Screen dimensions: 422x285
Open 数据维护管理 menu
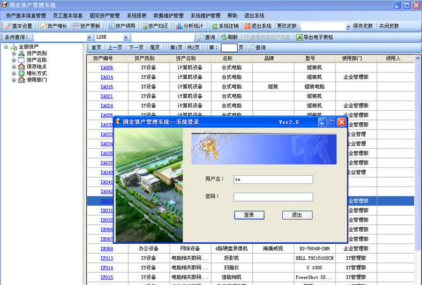[168, 15]
